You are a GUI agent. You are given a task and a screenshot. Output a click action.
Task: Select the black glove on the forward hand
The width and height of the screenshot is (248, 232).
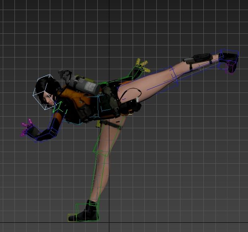point(34,133)
